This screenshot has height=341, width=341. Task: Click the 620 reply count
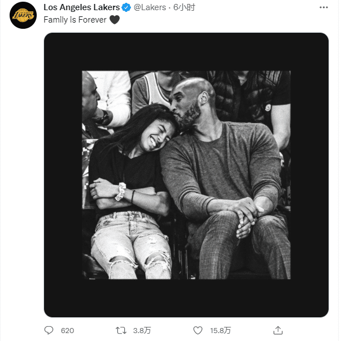pos(67,330)
